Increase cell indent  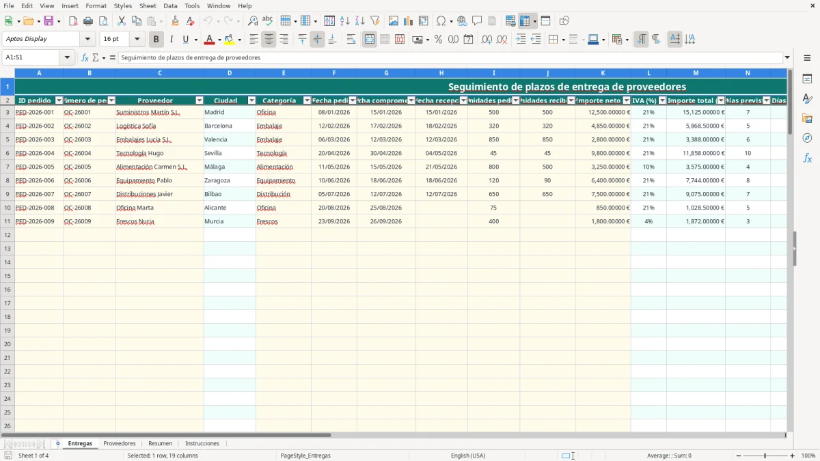pyautogui.click(x=521, y=40)
